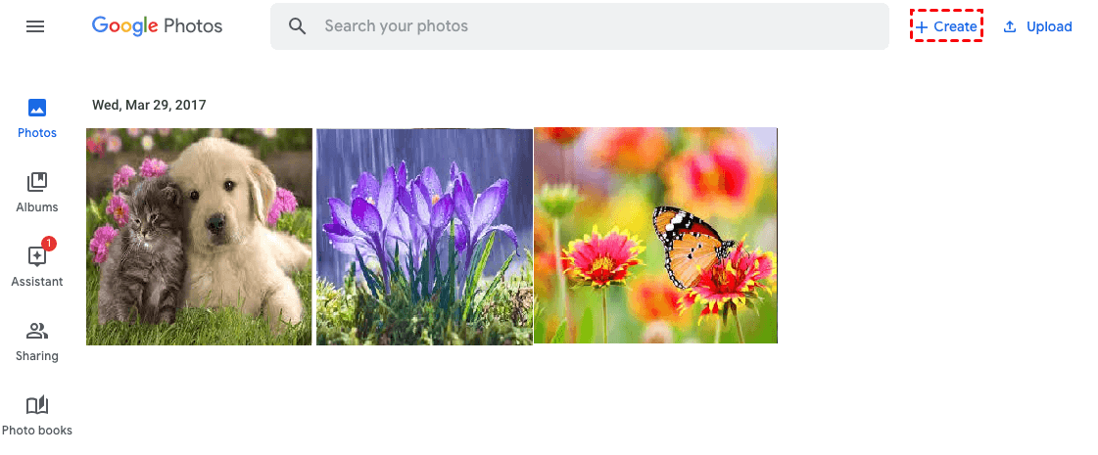The width and height of the screenshot is (1098, 455).
Task: Click the Google Photos logo
Action: click(157, 26)
